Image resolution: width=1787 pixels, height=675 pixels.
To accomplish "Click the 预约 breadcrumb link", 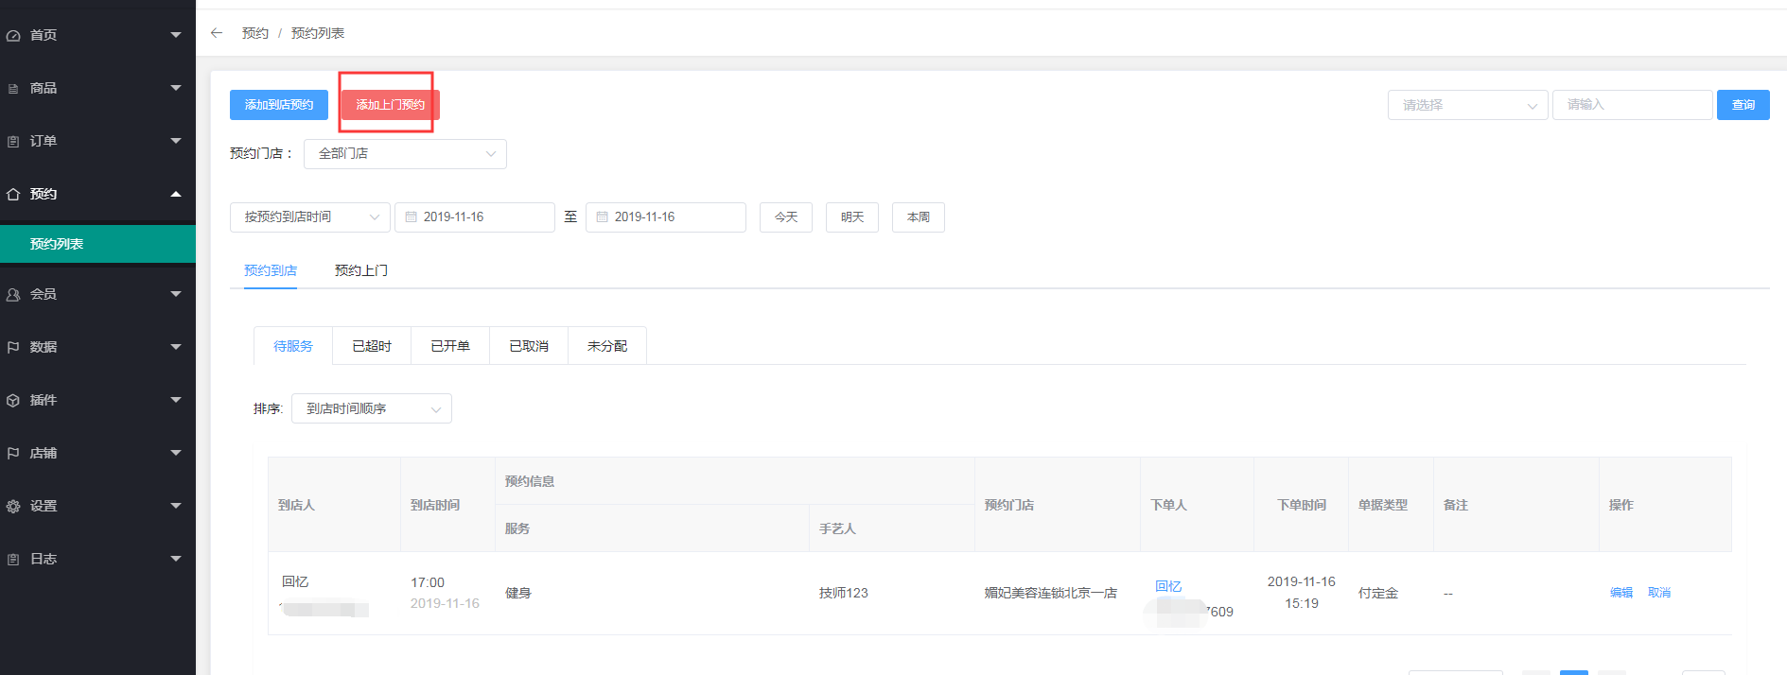I will [x=255, y=33].
